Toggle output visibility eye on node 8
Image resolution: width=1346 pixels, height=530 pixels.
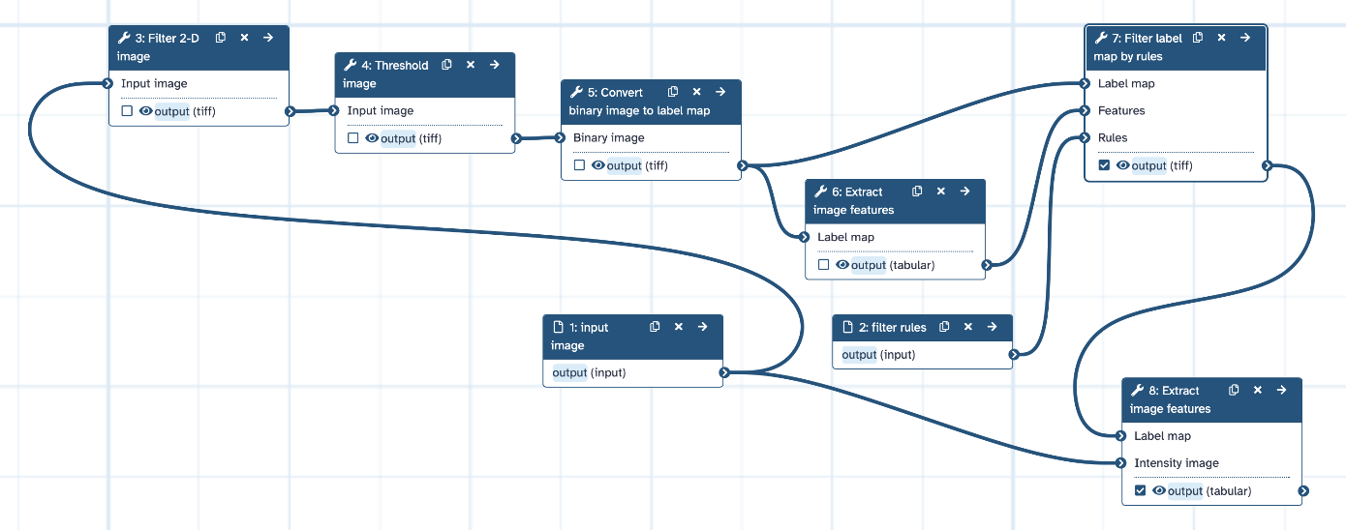click(x=1159, y=491)
